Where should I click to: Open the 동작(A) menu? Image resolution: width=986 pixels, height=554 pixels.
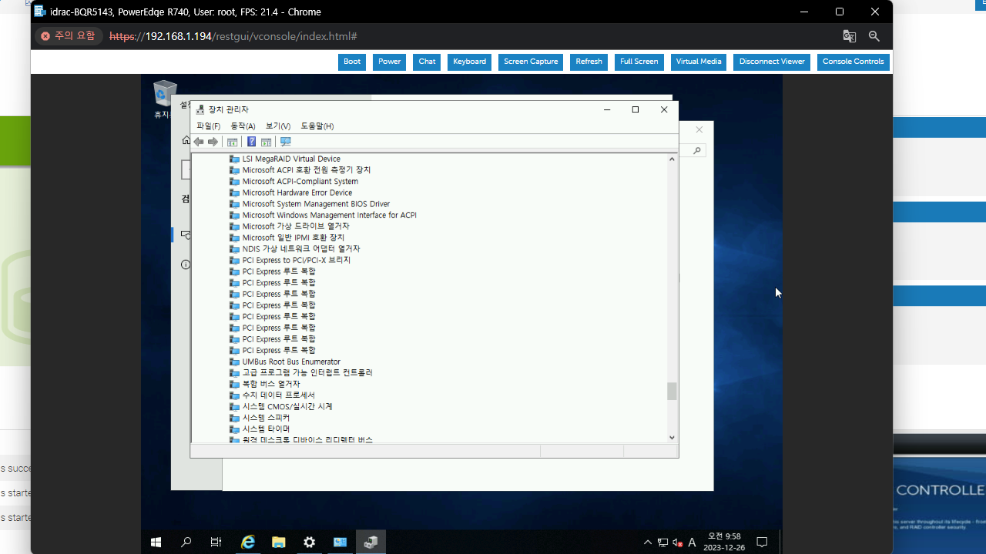click(243, 126)
